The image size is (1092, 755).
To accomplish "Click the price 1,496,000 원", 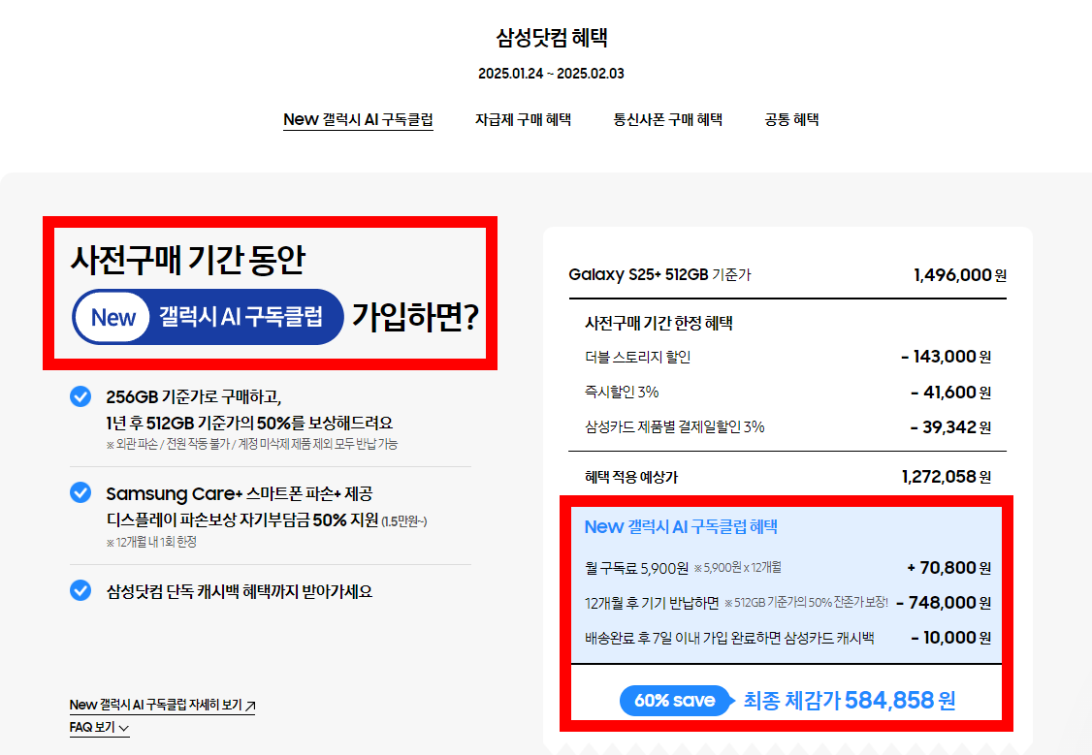I will [x=960, y=275].
